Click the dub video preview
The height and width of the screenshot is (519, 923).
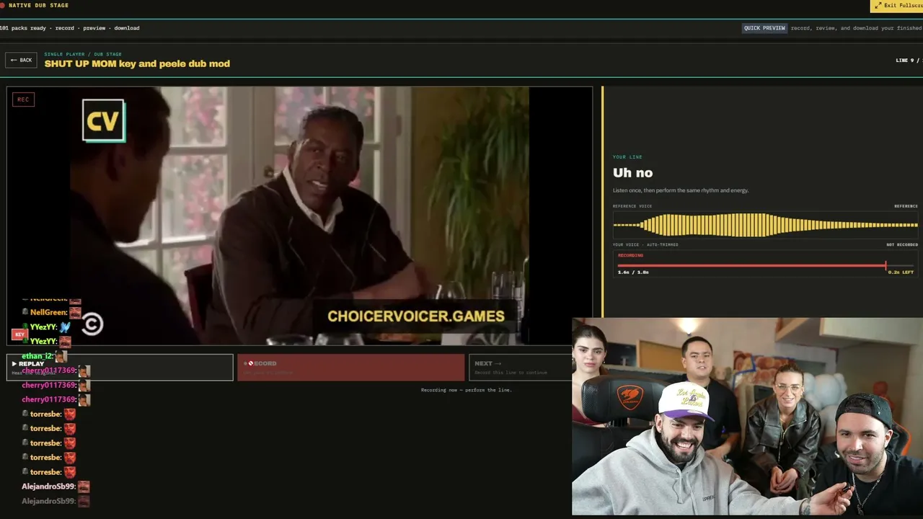(x=299, y=216)
